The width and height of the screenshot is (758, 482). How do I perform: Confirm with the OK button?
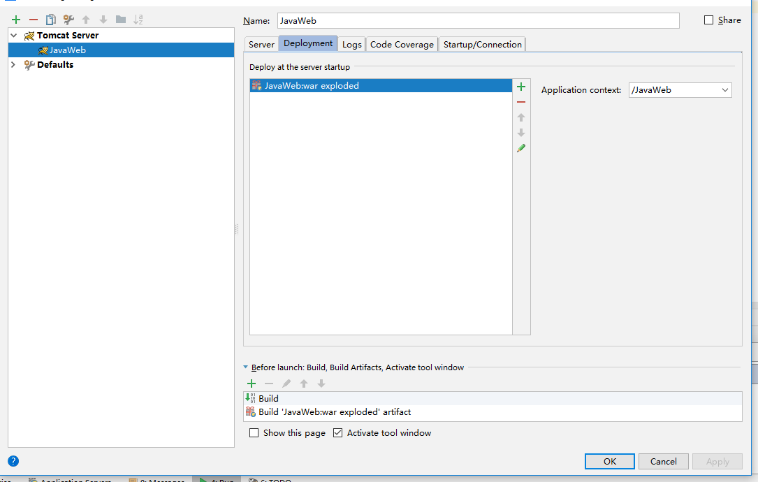pos(610,461)
